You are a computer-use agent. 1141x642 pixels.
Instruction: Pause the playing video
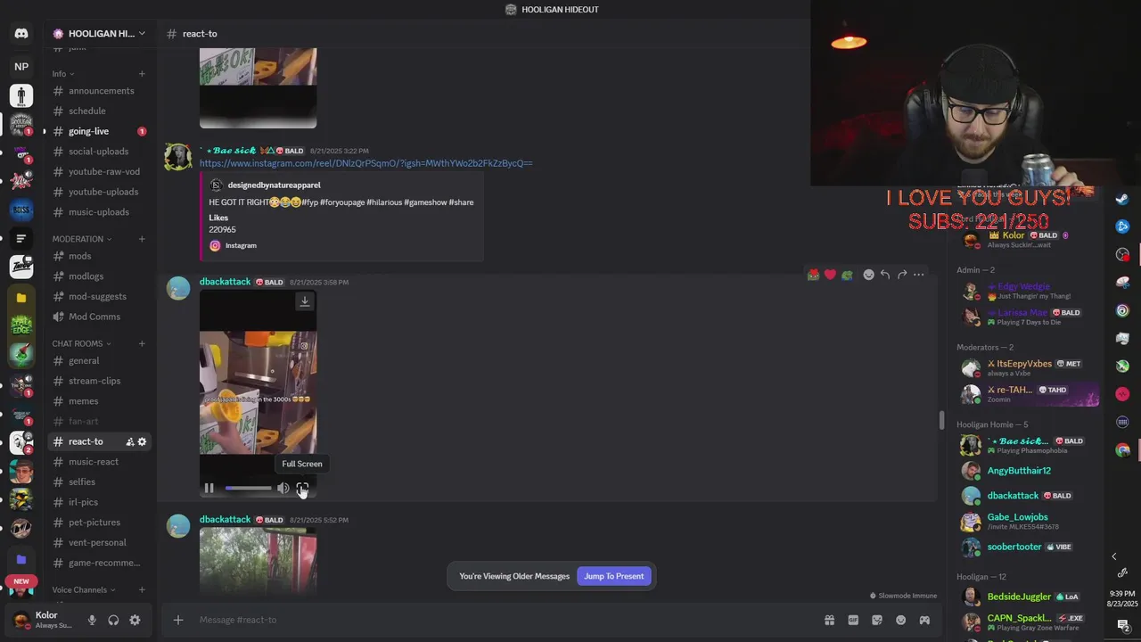pyautogui.click(x=209, y=488)
